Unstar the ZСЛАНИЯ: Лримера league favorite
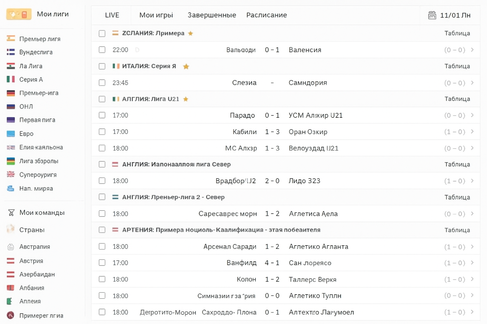The image size is (487, 324). pyautogui.click(x=191, y=33)
